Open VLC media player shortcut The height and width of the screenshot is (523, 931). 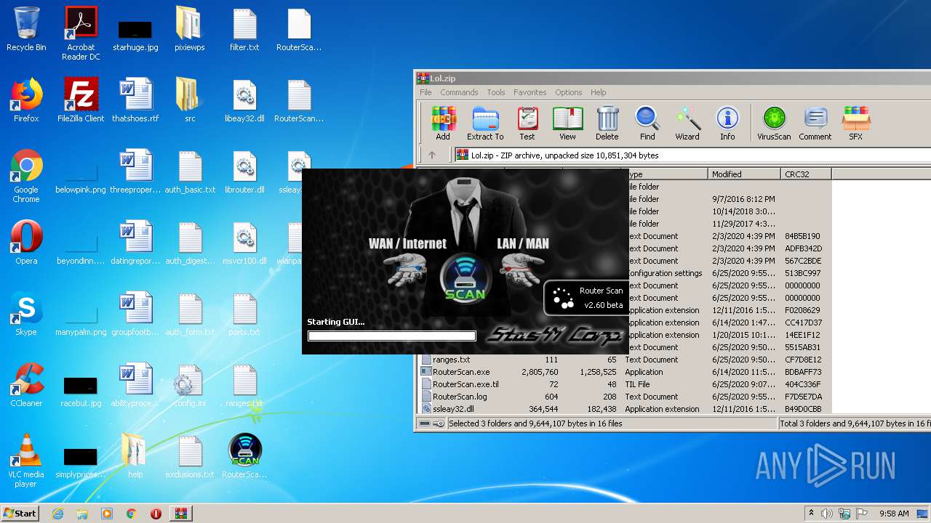coord(26,461)
